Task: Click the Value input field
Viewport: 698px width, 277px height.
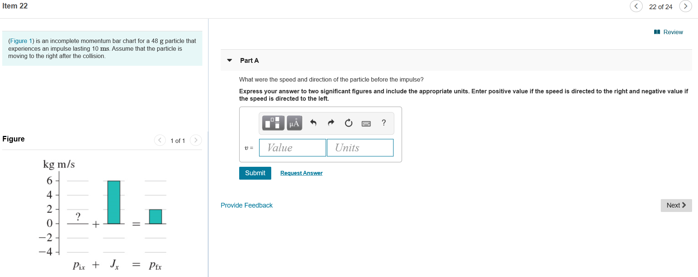Action: pos(292,148)
